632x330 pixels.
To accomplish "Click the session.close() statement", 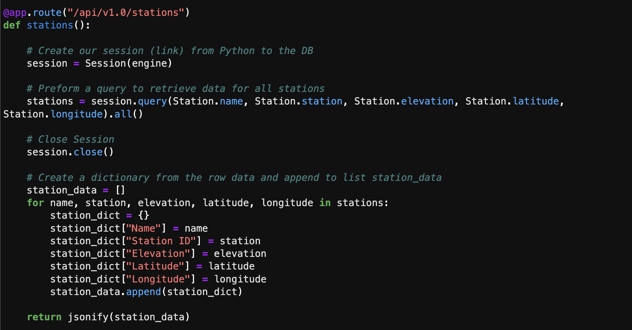I will (x=70, y=152).
